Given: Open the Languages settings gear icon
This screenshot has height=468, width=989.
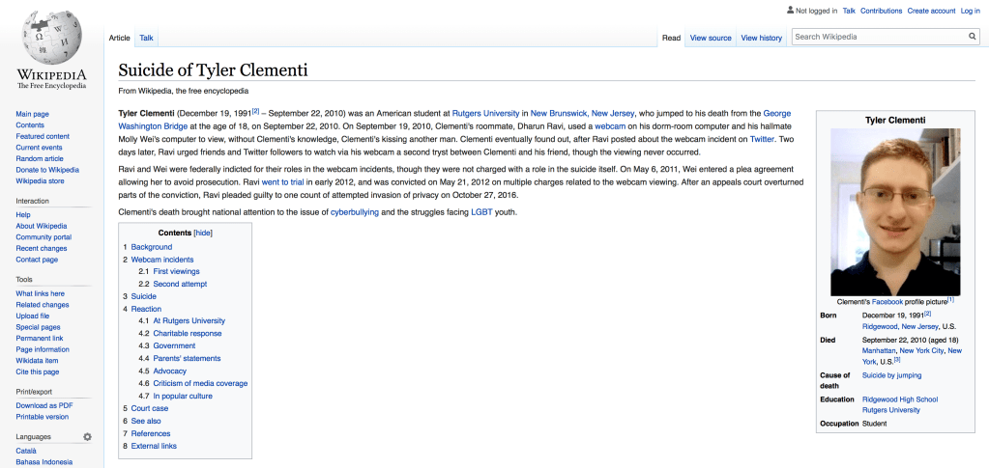Looking at the screenshot, I should pos(87,437).
